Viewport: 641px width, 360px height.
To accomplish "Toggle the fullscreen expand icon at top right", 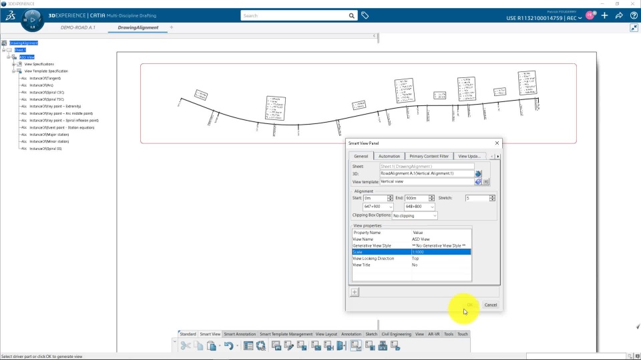I will [x=634, y=28].
